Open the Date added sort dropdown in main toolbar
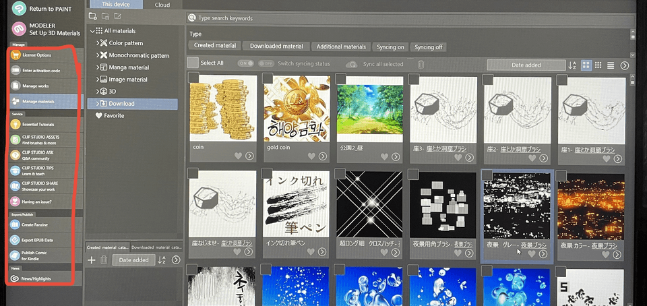The height and width of the screenshot is (306, 647). 526,65
